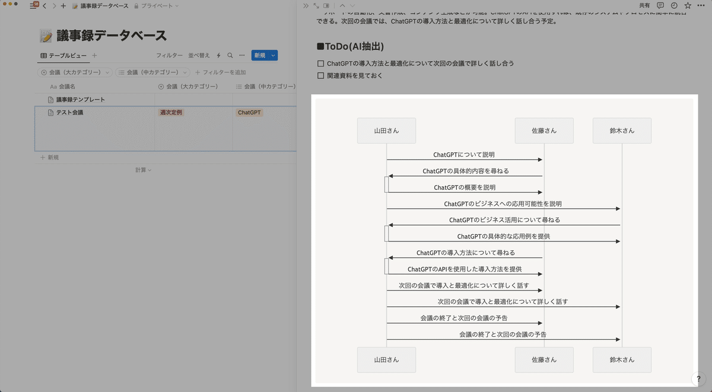Select the テーブルビュー tab
Image resolution: width=712 pixels, height=392 pixels.
63,55
